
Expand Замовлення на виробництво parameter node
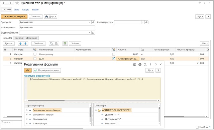click(27, 110)
